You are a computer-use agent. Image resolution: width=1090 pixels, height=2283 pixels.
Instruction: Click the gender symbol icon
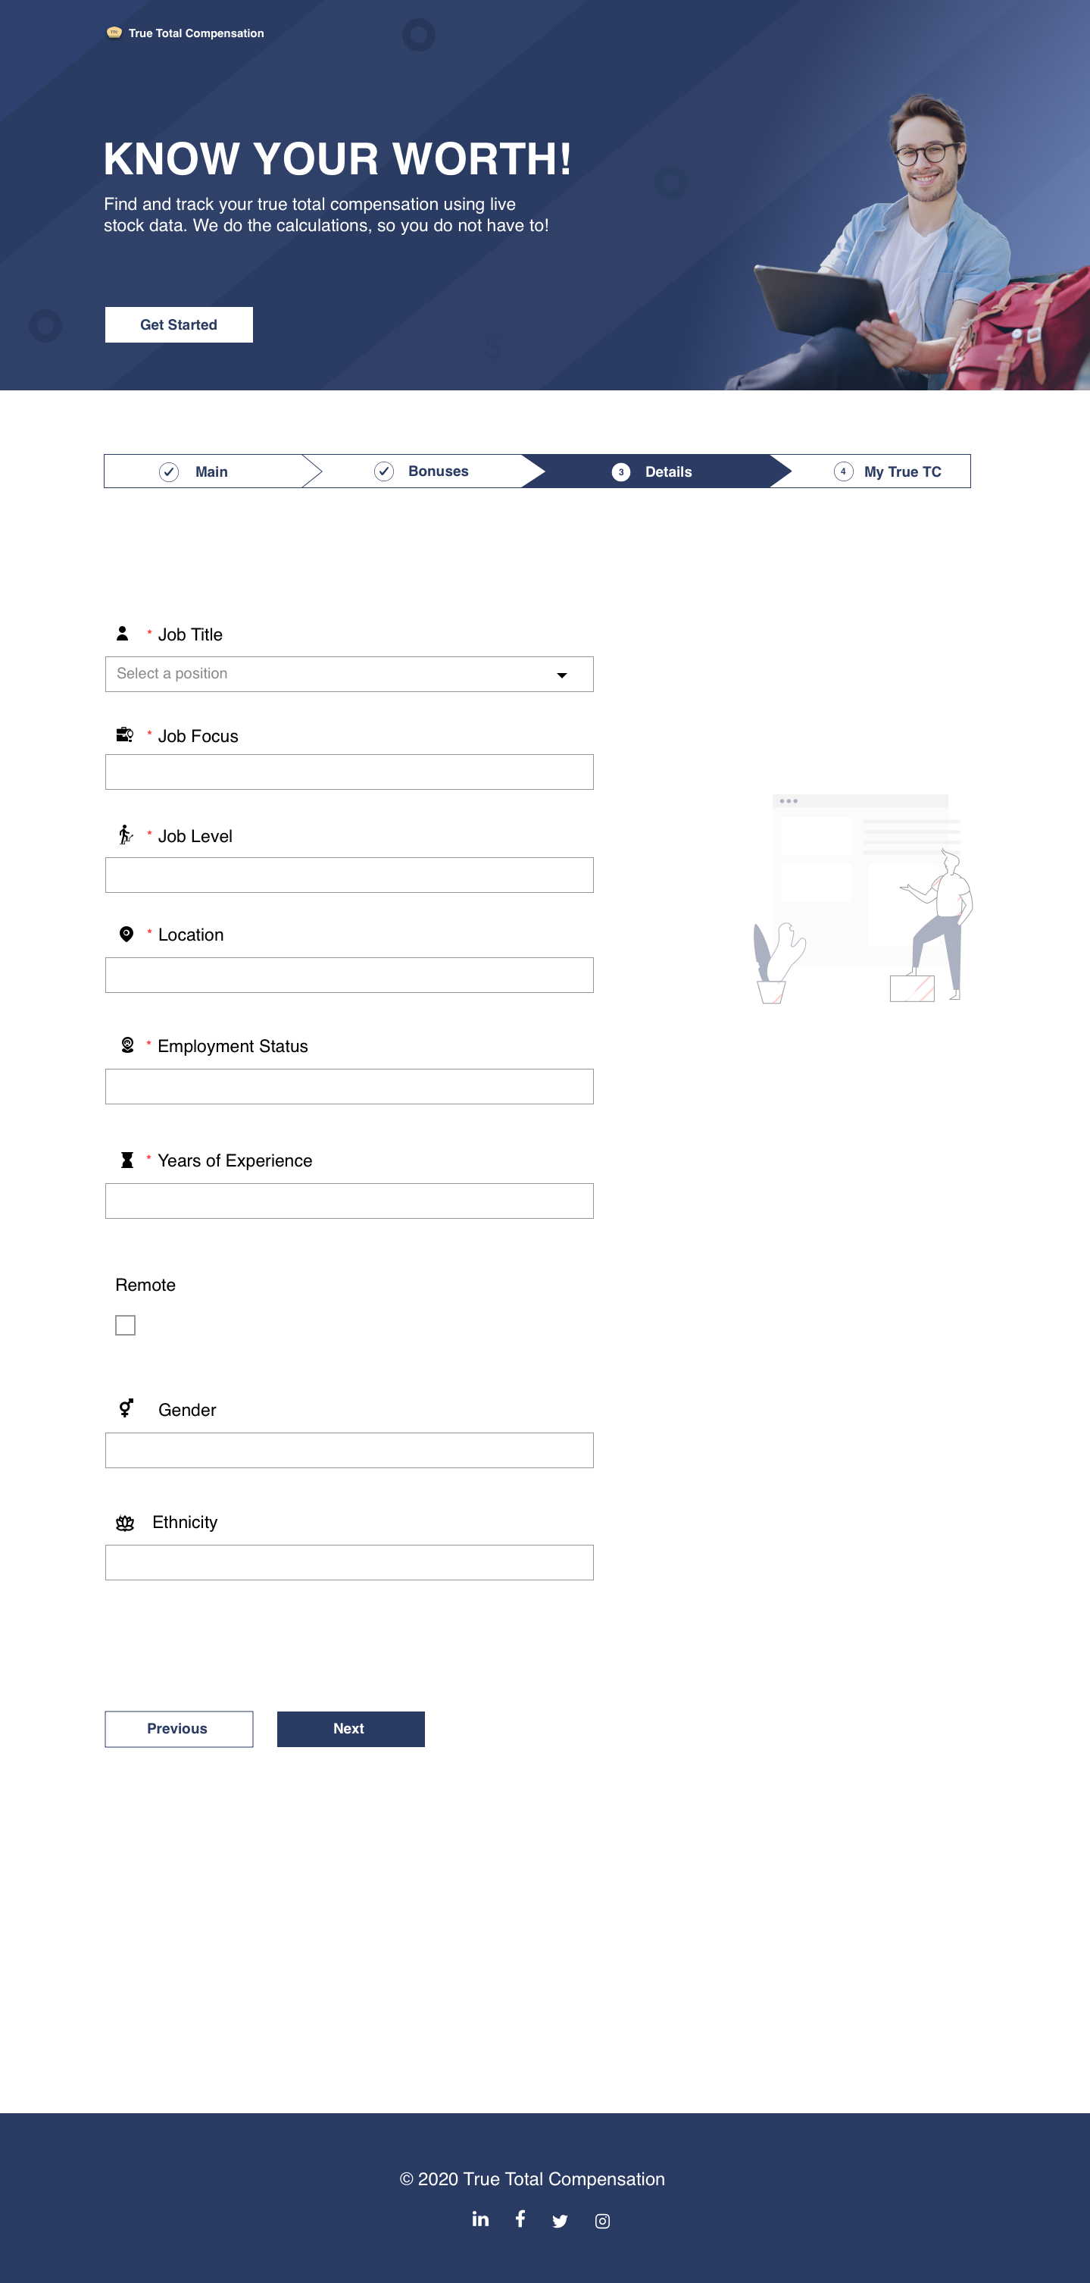[x=126, y=1408]
